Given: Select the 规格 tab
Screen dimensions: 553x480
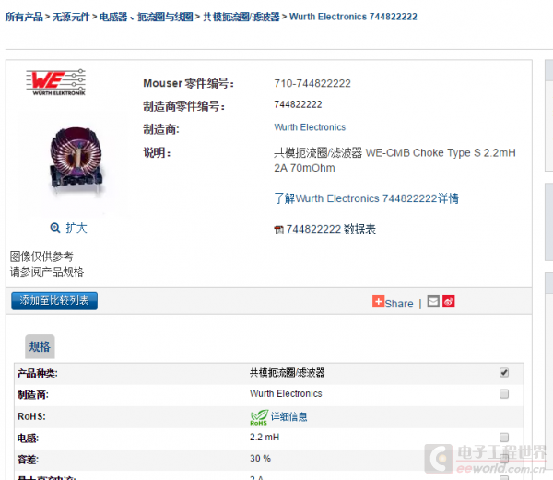Looking at the screenshot, I should (x=40, y=346).
